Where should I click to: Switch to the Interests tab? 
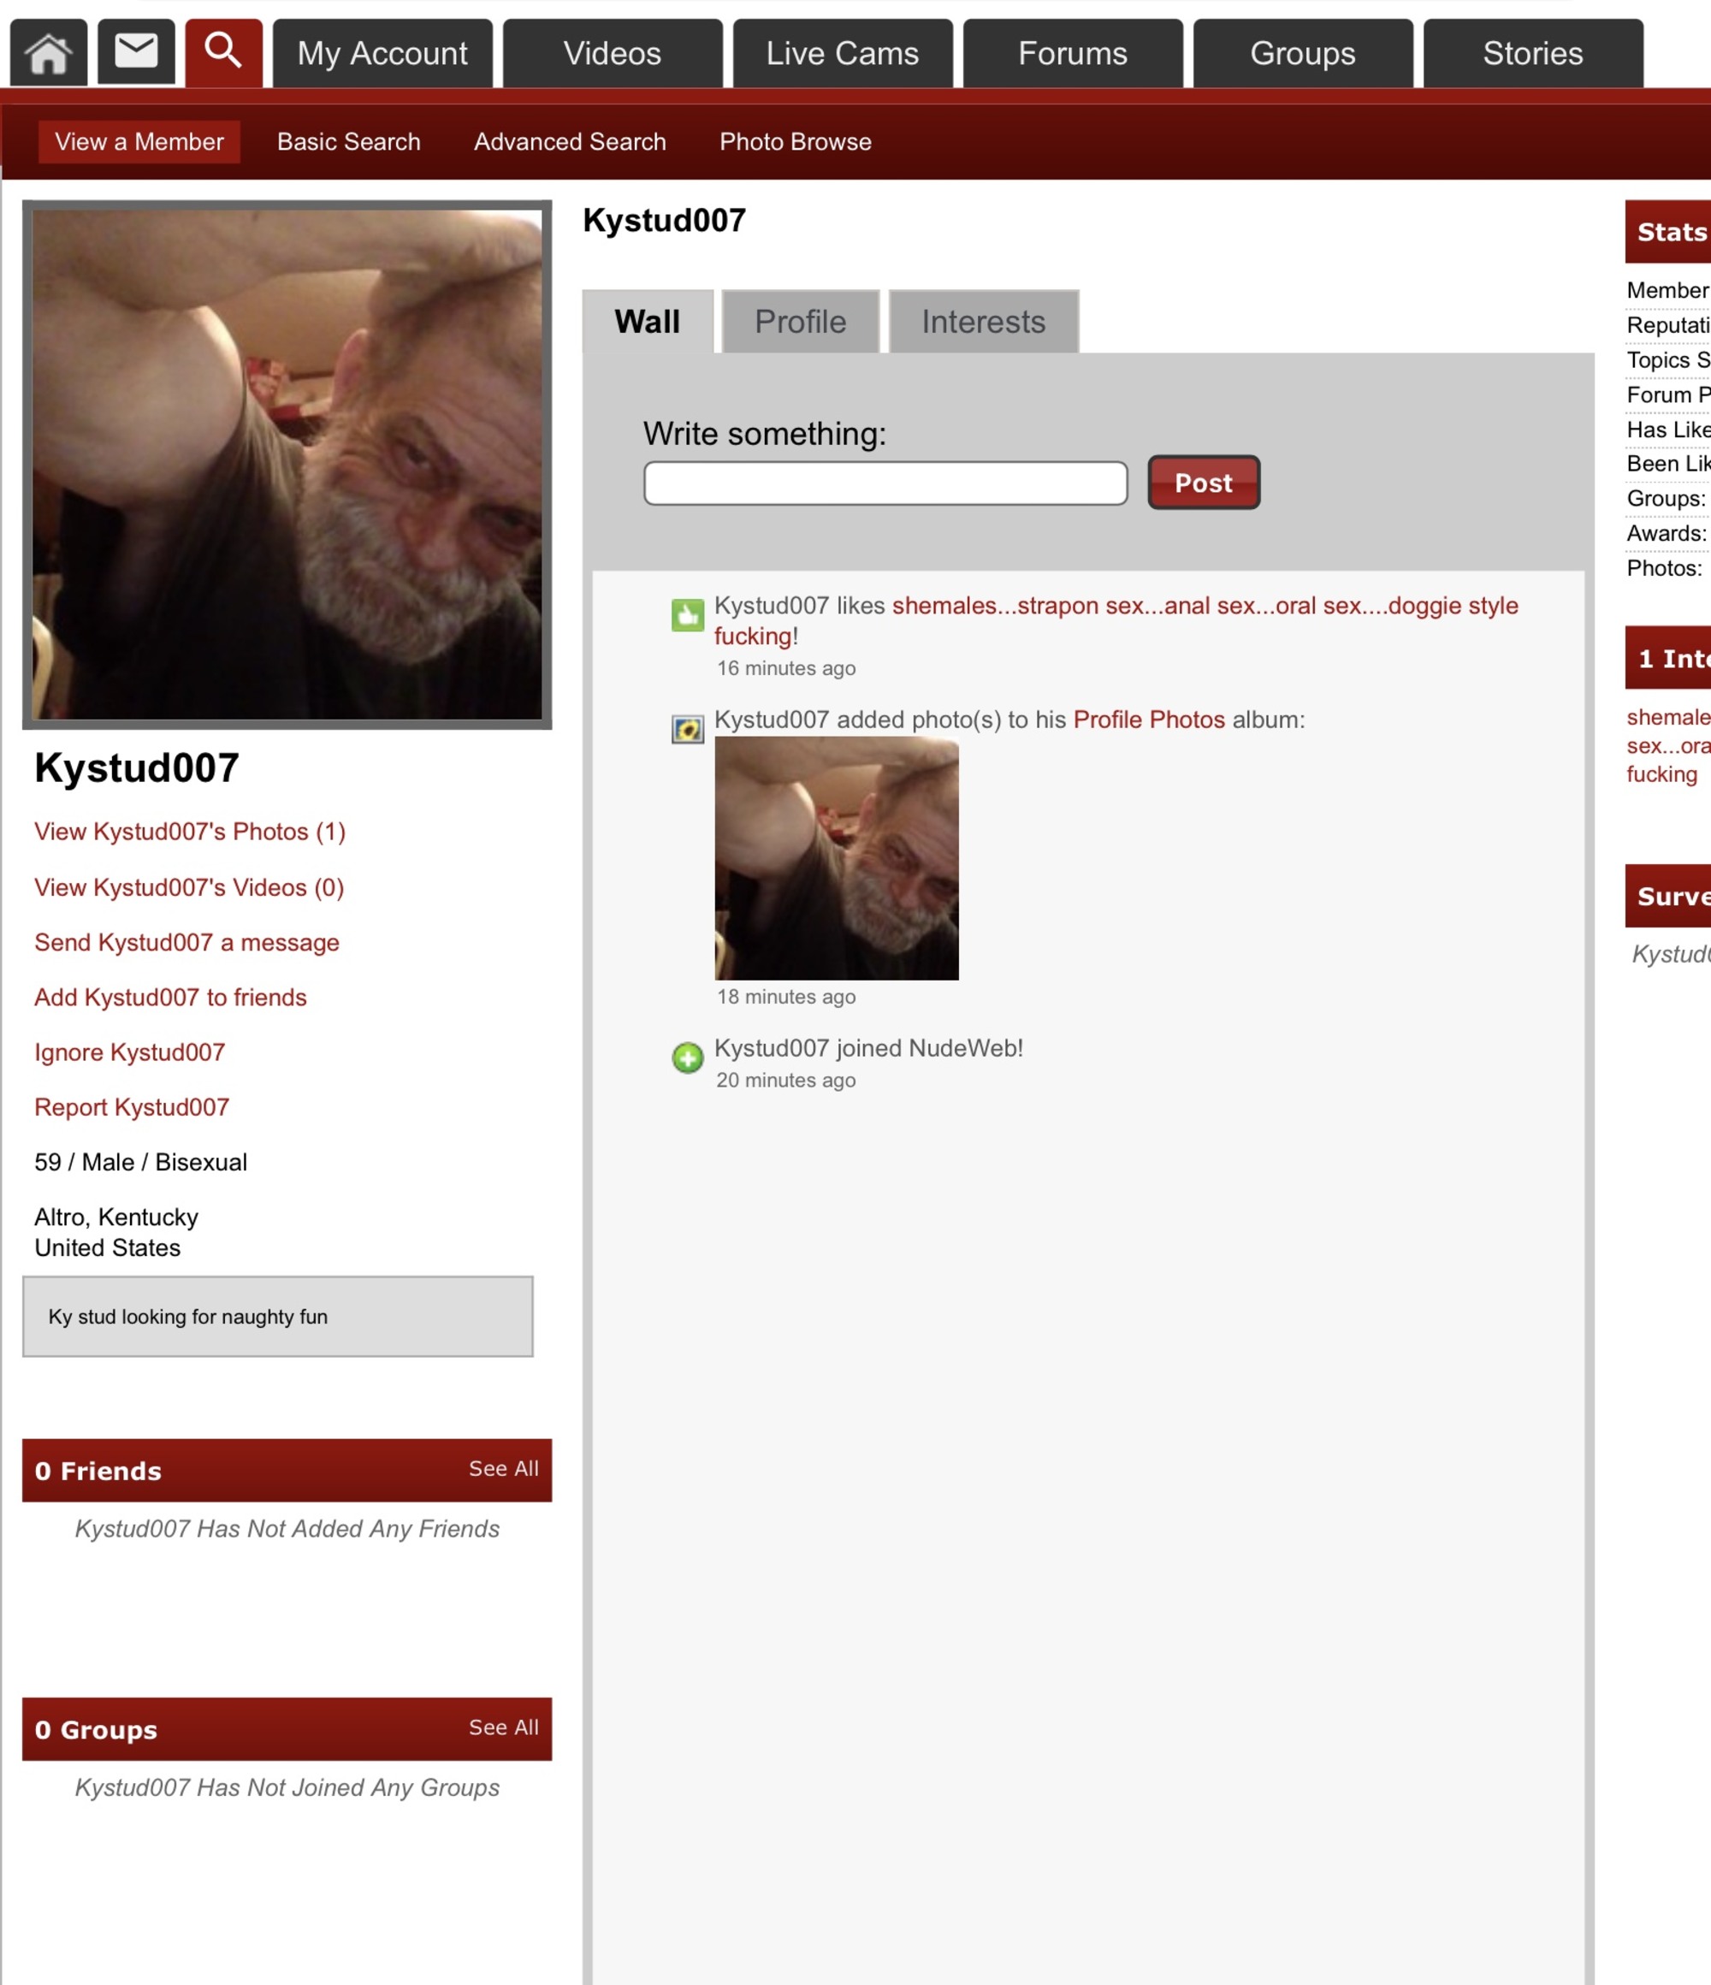[983, 322]
